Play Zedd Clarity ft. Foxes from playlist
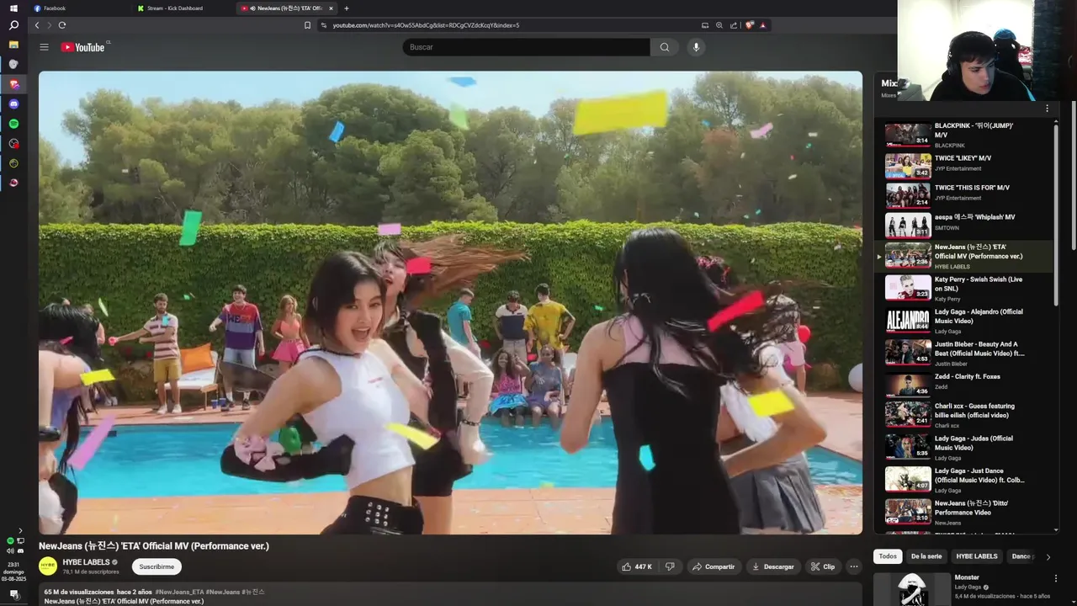The height and width of the screenshot is (606, 1077). (966, 384)
